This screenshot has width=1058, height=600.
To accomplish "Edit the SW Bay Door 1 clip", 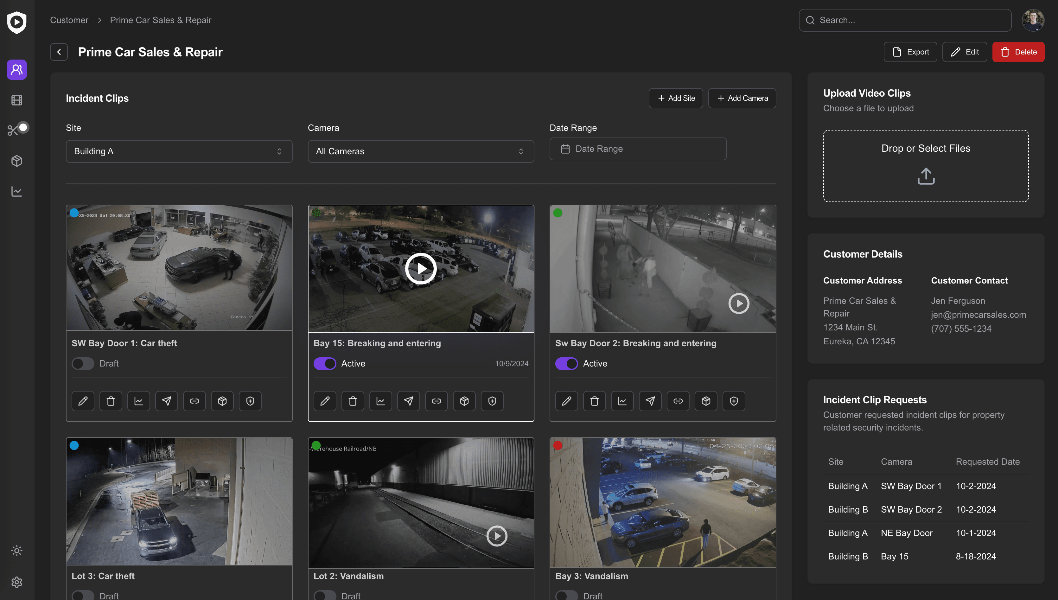I will tap(82, 400).
